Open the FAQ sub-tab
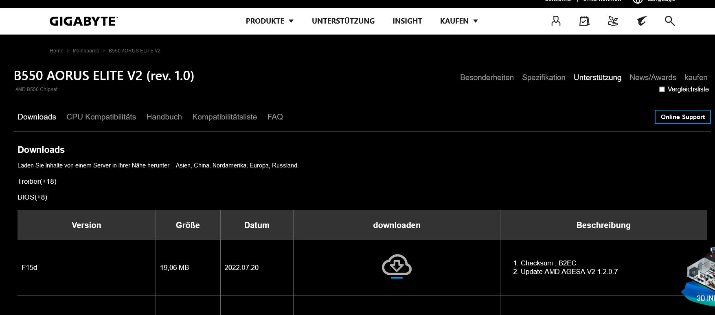The image size is (715, 315). 275,117
